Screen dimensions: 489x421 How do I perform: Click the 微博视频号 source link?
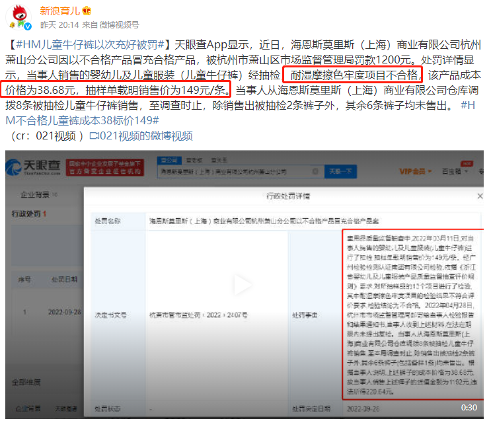coord(119,25)
